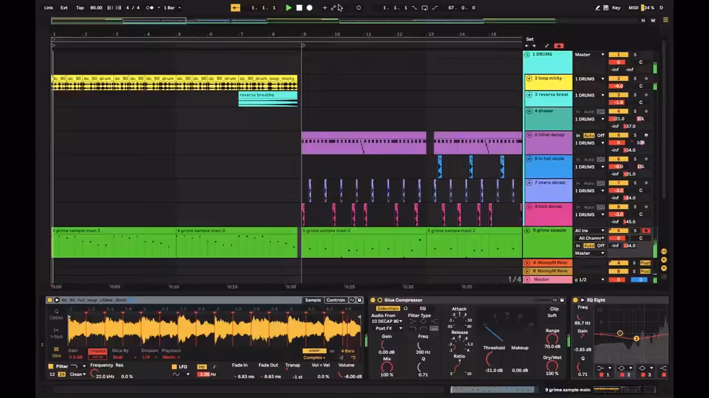Disable track activator 5 for hihat decap

coord(618,135)
